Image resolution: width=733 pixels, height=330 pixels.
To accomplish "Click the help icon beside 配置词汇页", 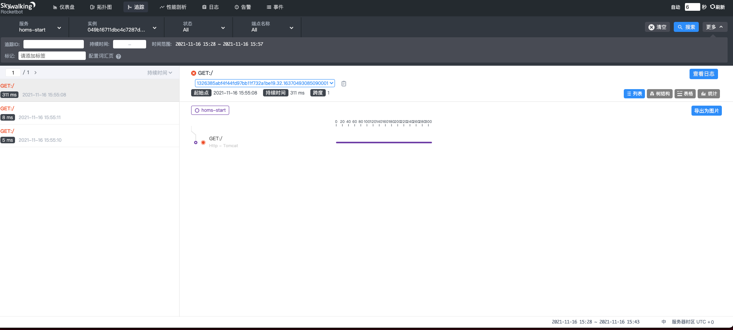I will 118,56.
